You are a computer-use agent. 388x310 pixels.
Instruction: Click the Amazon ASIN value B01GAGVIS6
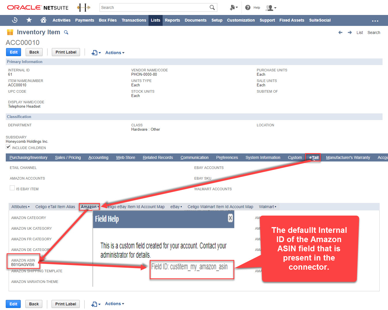coord(23,265)
